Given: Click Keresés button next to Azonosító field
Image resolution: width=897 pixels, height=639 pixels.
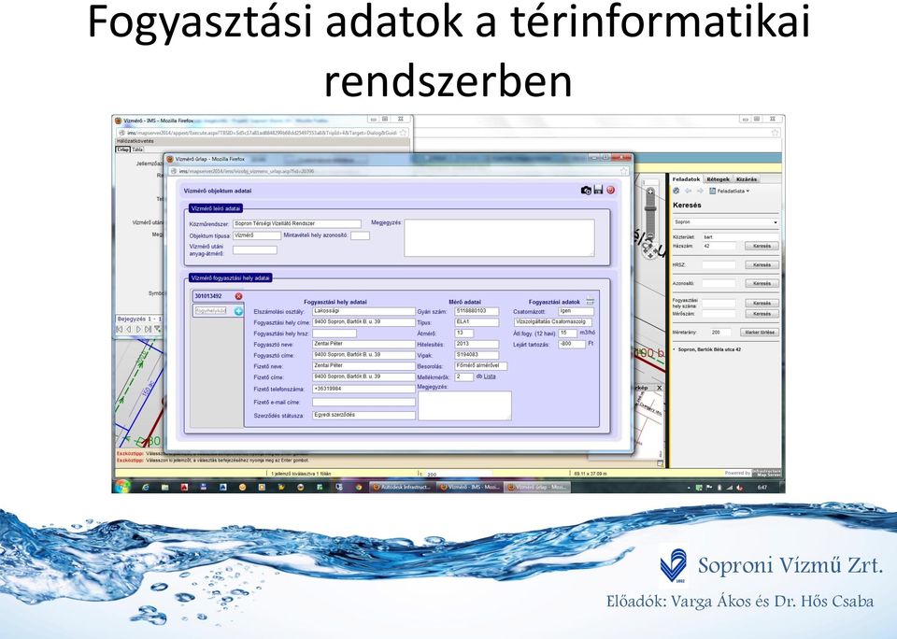Looking at the screenshot, I should coord(762,284).
